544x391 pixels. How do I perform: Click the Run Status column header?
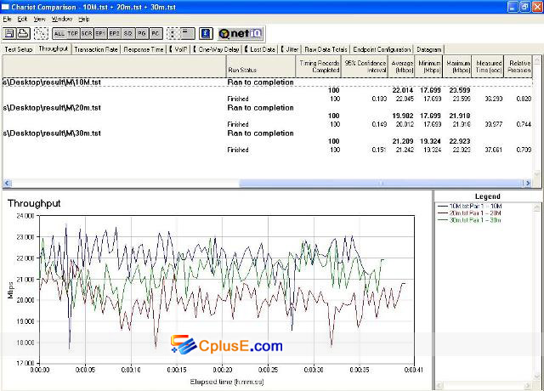[261, 66]
